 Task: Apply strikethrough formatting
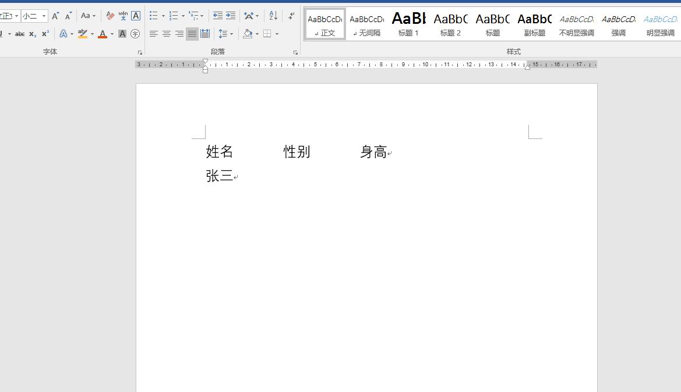(x=20, y=33)
